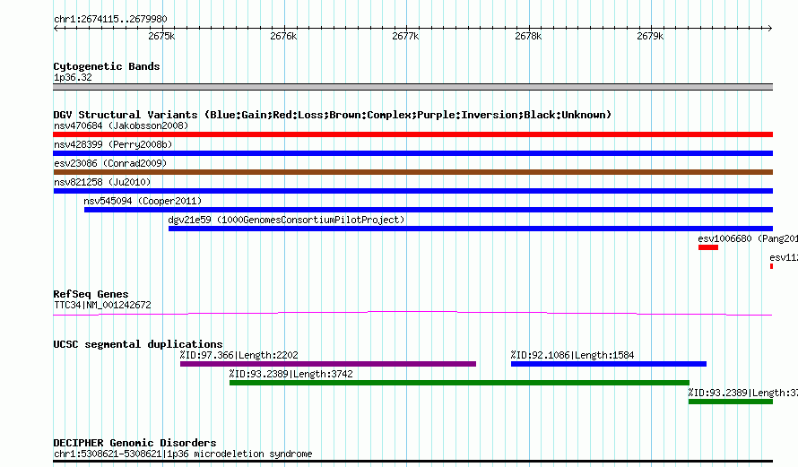Select the %ID:92.1086|Length:1584 label
Viewport: 798px width, 467px height.
pos(573,355)
